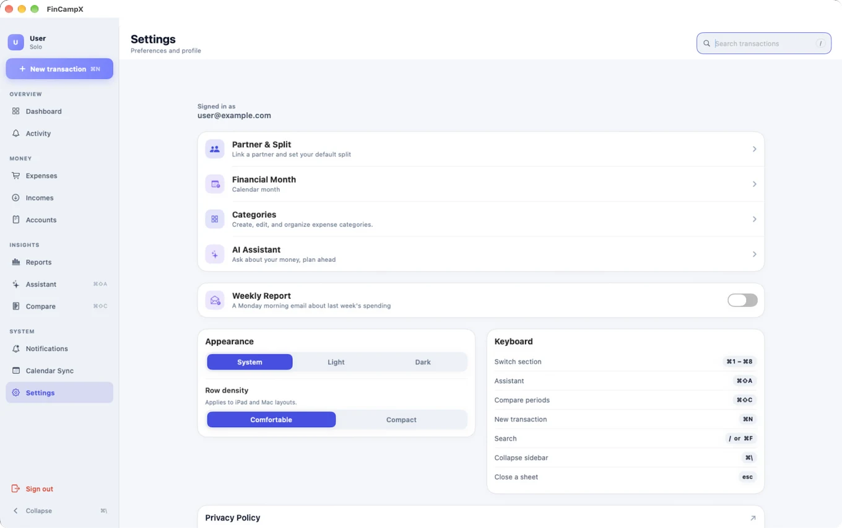Click the Dashboard grid icon in sidebar
The height and width of the screenshot is (528, 842).
pos(16,111)
